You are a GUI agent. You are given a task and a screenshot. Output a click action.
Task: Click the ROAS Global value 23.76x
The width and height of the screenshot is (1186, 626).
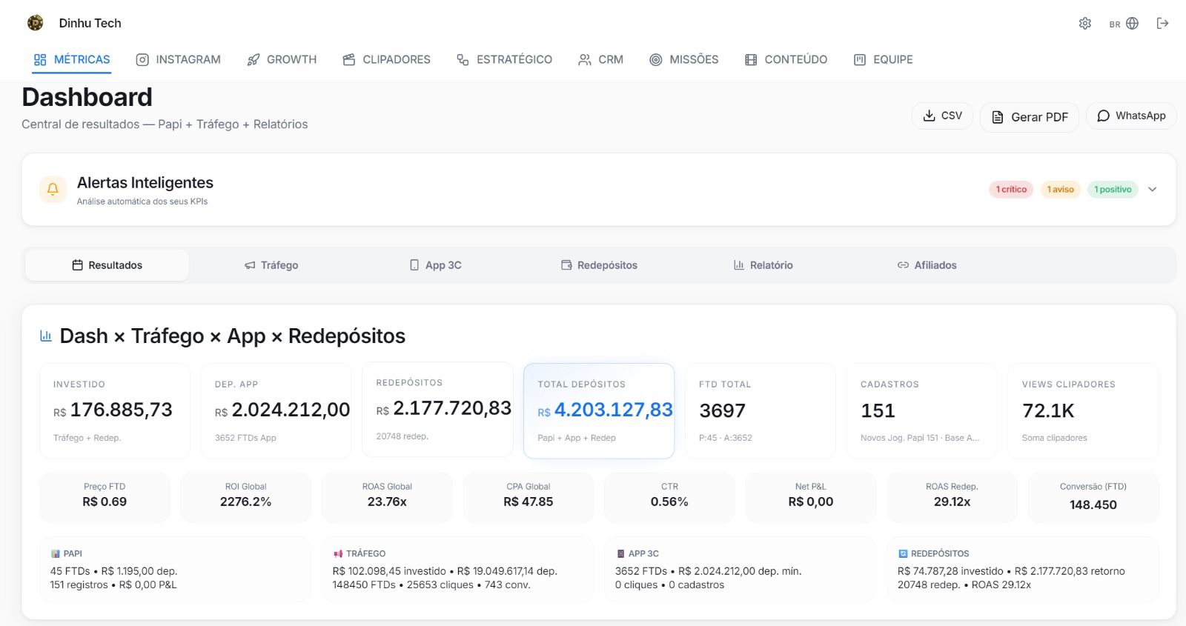point(387,502)
